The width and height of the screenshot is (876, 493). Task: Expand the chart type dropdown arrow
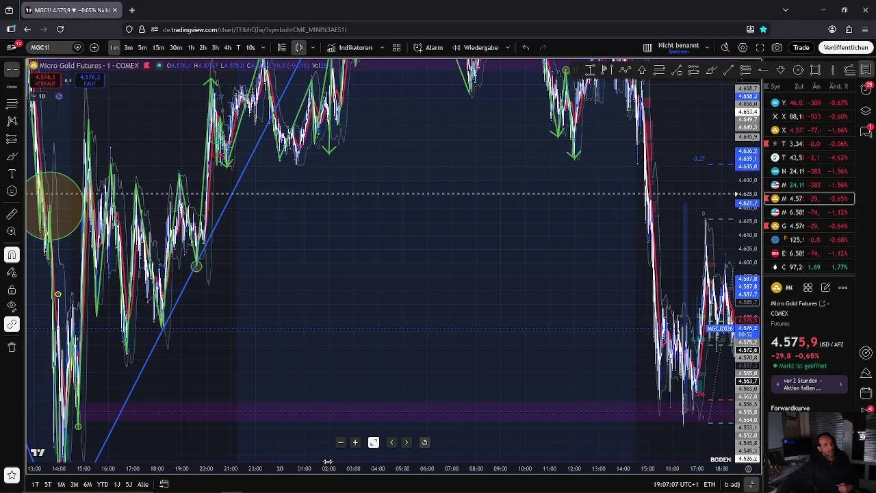pos(313,48)
